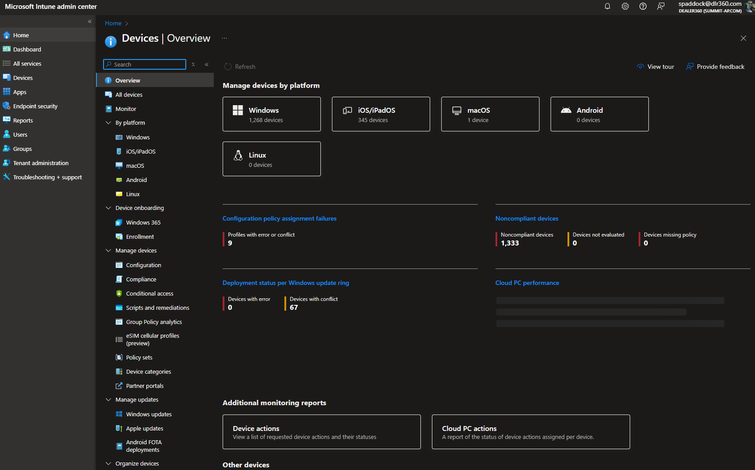Click the View tour eye icon
Viewport: 755px width, 470px height.
640,67
